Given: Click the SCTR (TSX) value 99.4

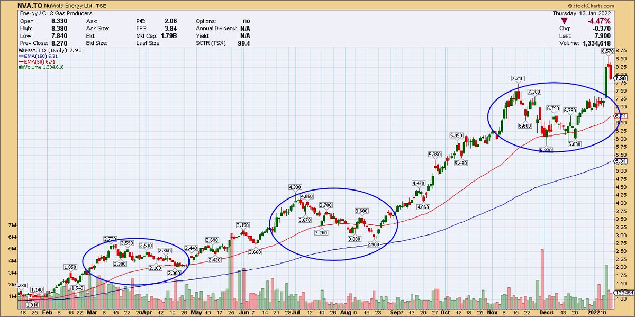Looking at the screenshot, I should 244,42.
